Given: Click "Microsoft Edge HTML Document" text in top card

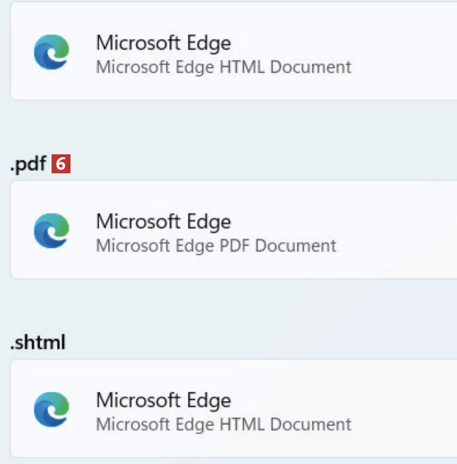Looking at the screenshot, I should 224,67.
